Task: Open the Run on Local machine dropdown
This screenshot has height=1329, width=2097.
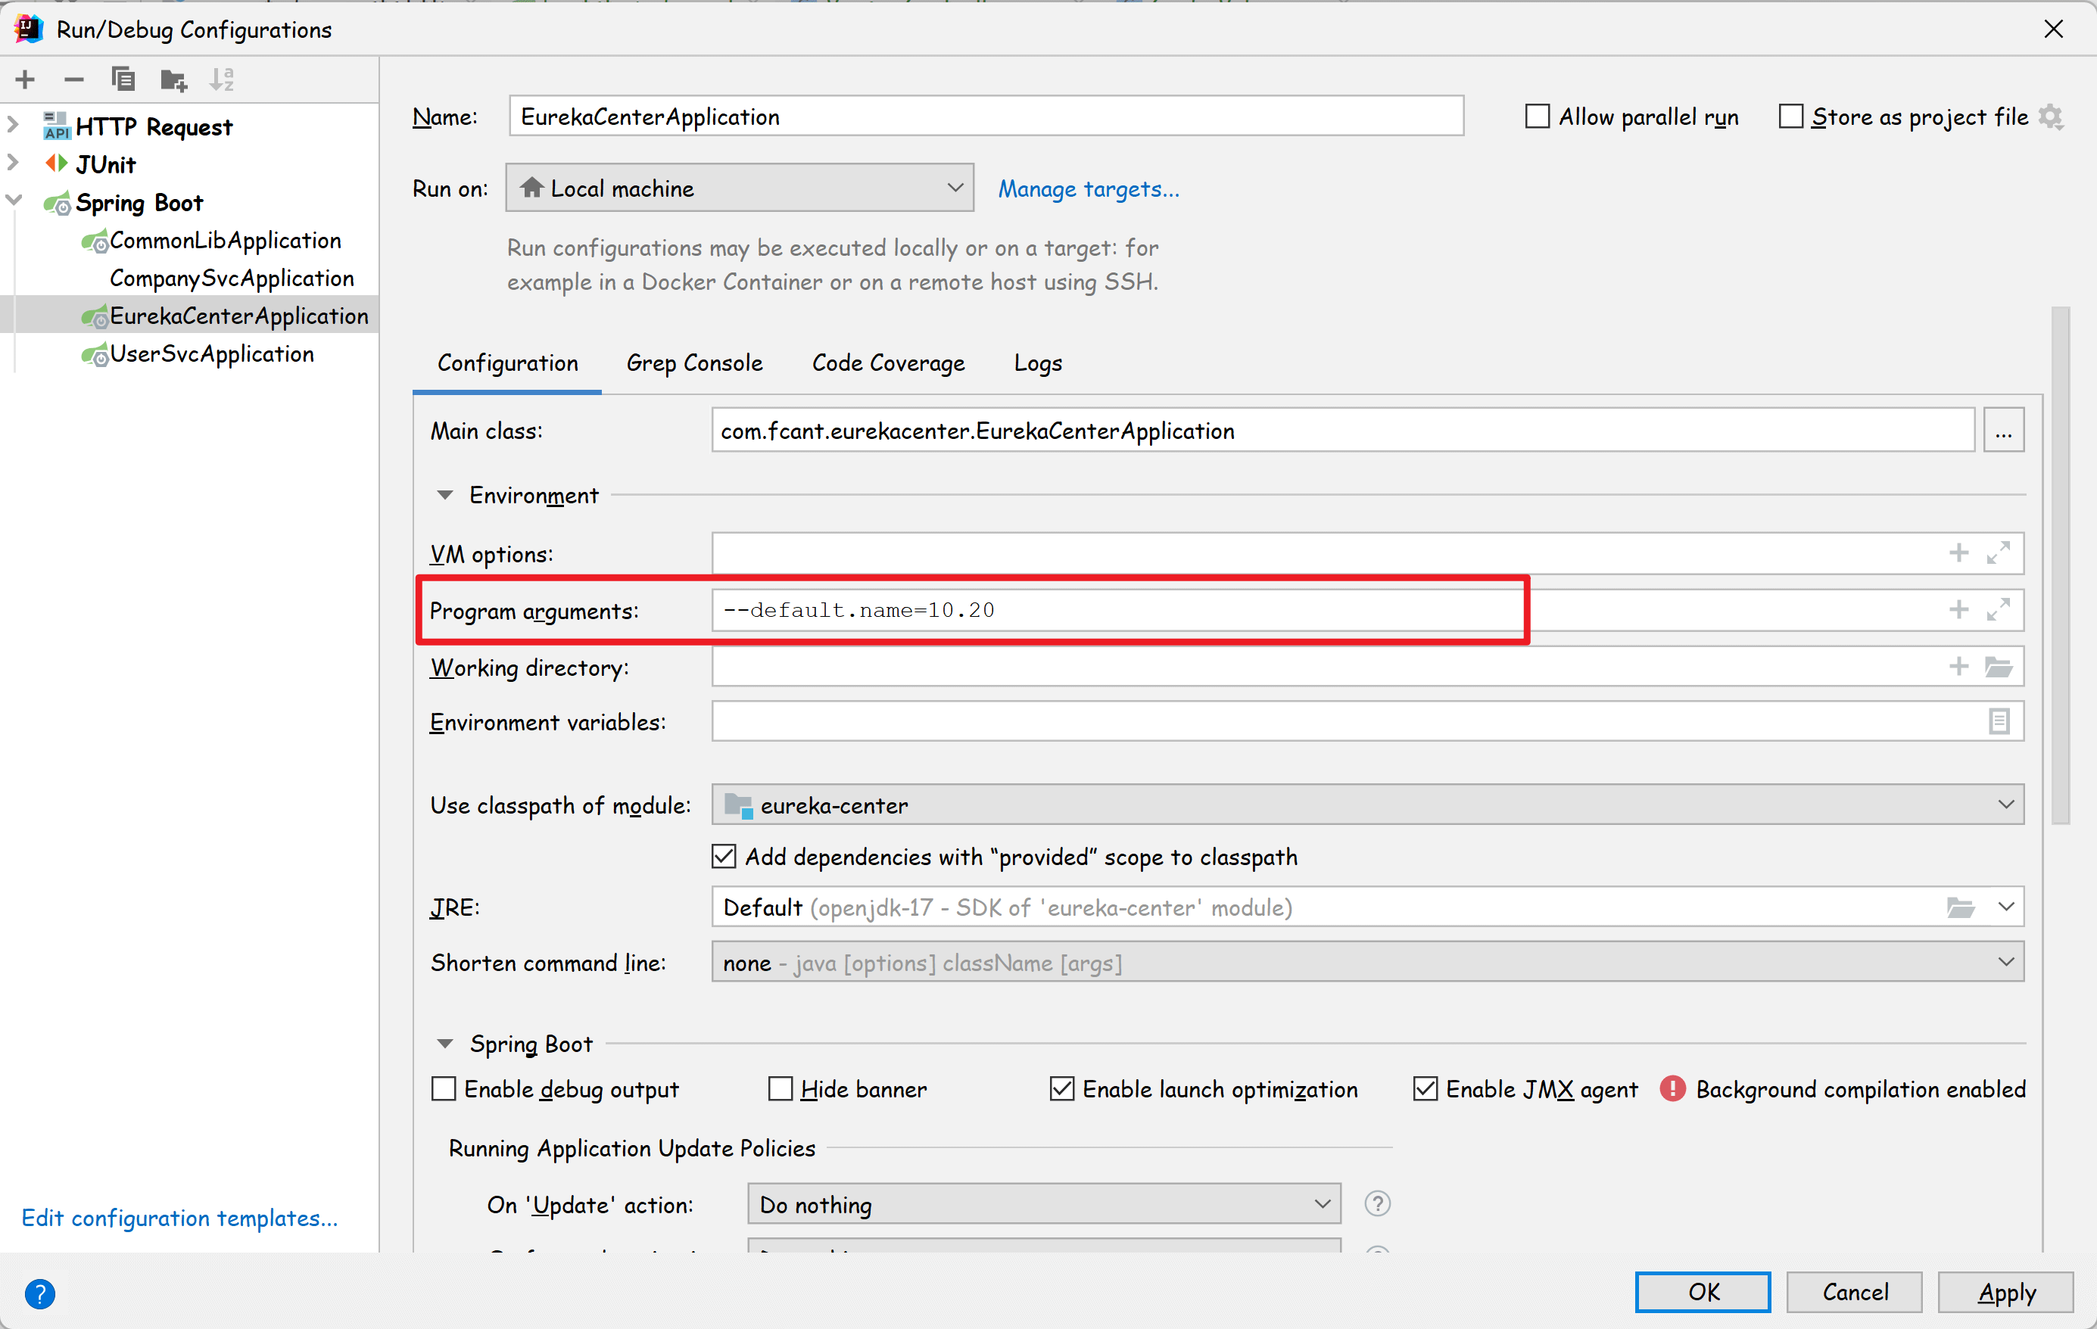Action: click(x=740, y=188)
